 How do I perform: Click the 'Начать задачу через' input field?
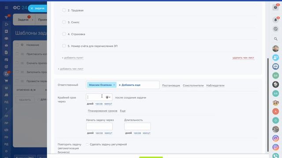(x=99, y=126)
